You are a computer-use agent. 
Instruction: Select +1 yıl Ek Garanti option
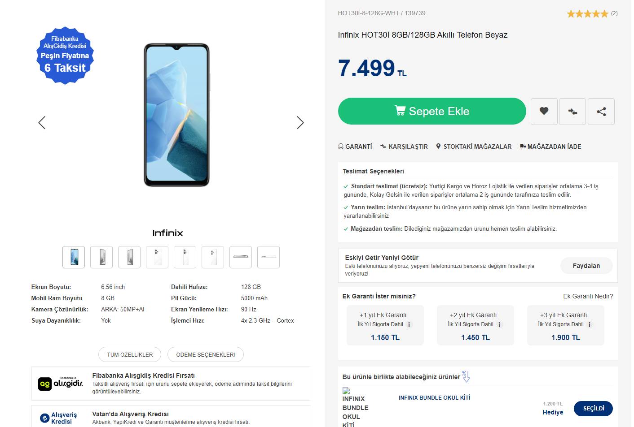pos(385,326)
